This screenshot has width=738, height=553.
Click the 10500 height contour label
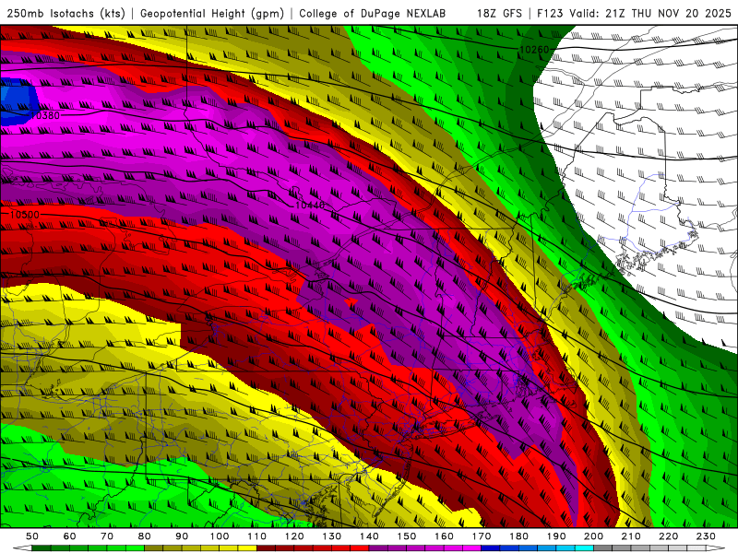[25, 215]
